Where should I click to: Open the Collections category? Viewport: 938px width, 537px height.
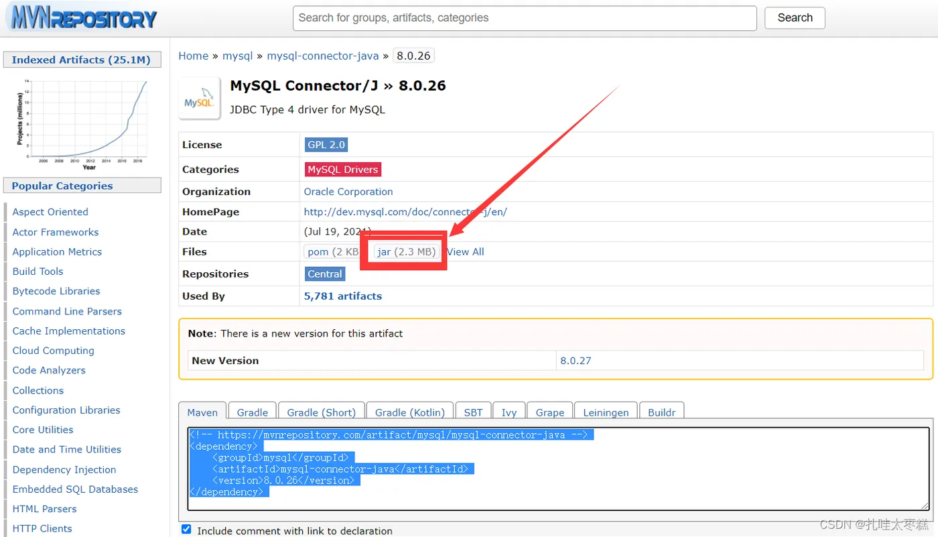38,390
